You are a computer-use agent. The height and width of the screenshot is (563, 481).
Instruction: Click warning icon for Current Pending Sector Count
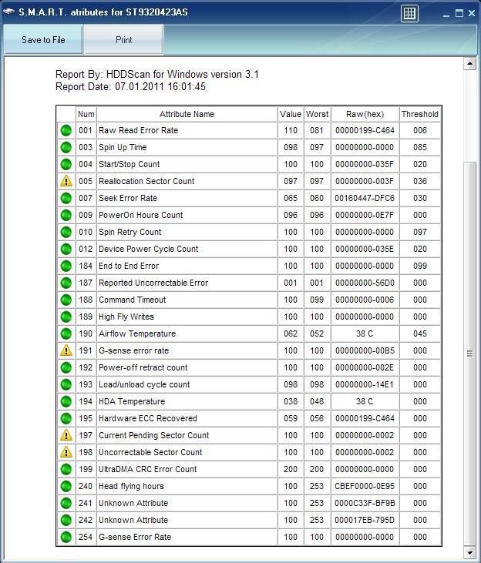click(x=66, y=436)
